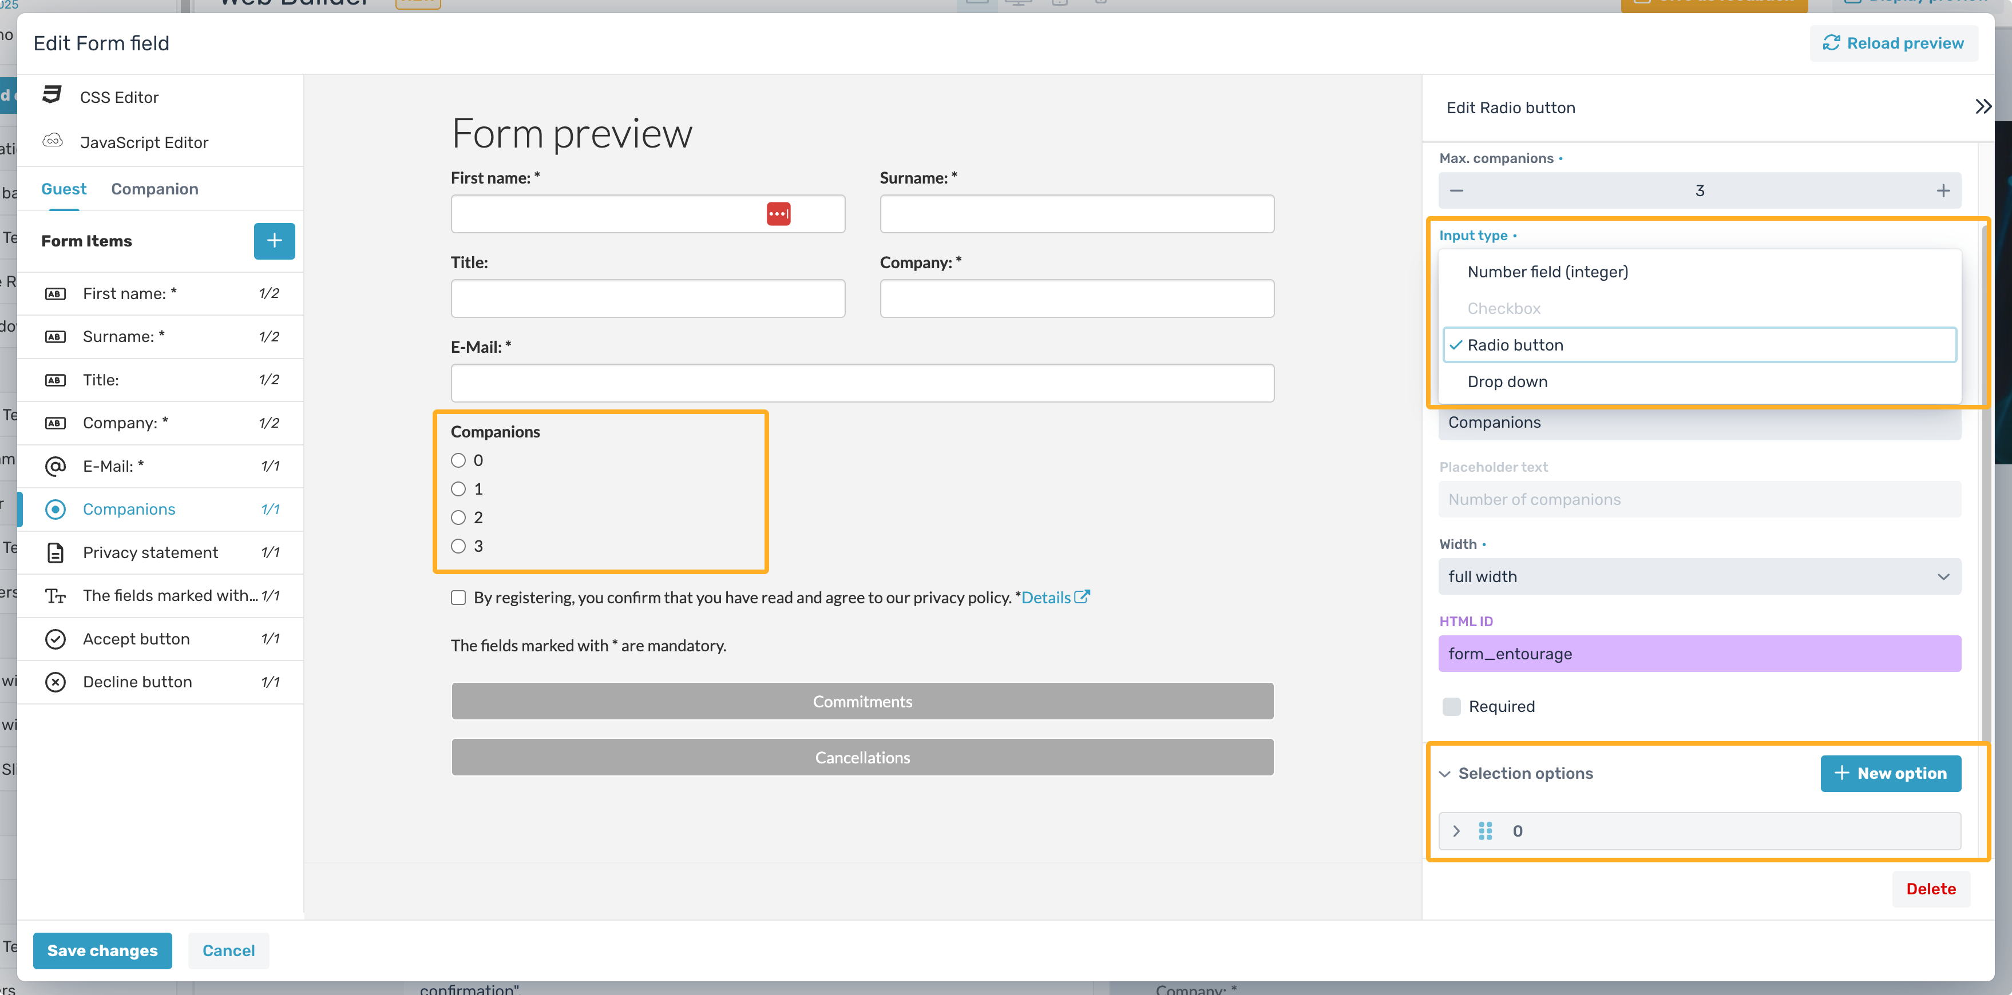Viewport: 2012px width, 995px height.
Task: Click the text field icon beside First name
Action: (55, 293)
